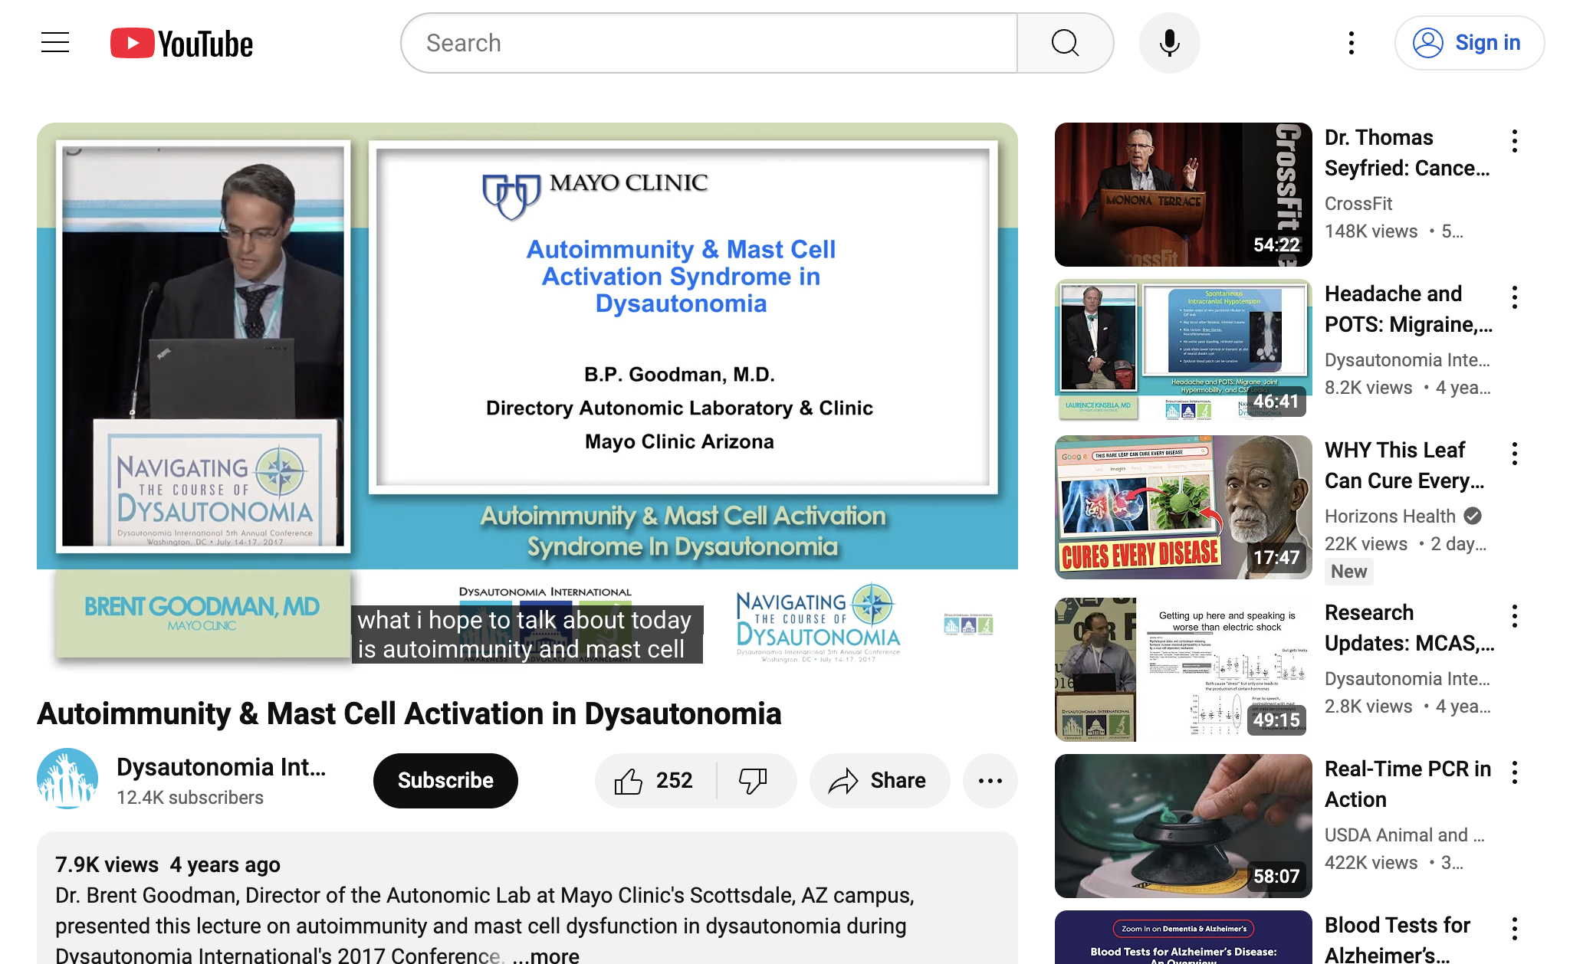Image resolution: width=1570 pixels, height=964 pixels.
Task: Open Dr. Thomas Seyfried video thumbnail
Action: (1183, 195)
